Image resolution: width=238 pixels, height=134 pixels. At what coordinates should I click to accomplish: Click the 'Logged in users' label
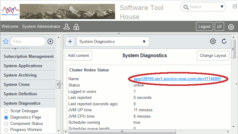tap(82, 92)
